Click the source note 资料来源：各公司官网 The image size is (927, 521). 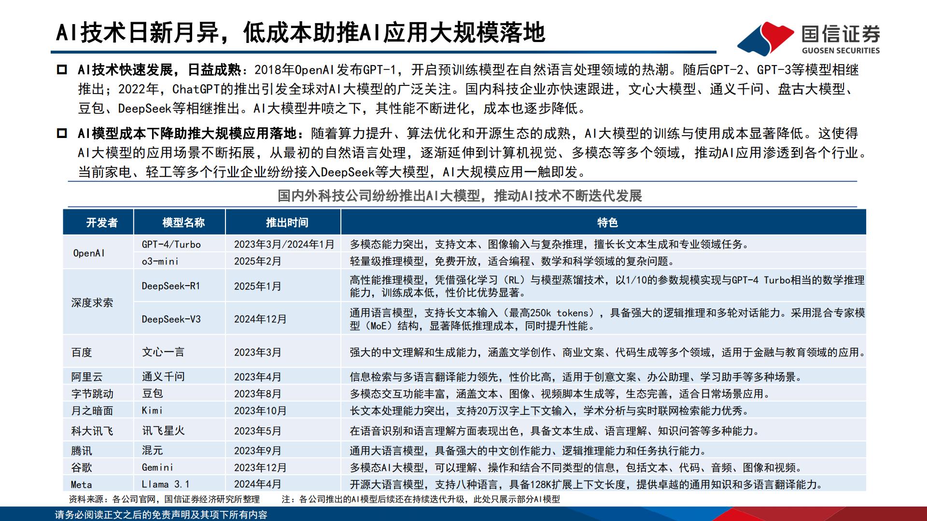tap(165, 499)
